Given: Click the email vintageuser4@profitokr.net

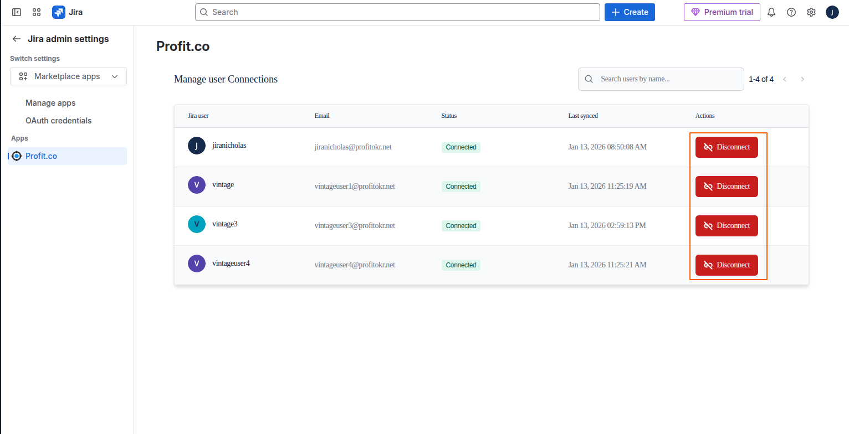Looking at the screenshot, I should click(355, 265).
